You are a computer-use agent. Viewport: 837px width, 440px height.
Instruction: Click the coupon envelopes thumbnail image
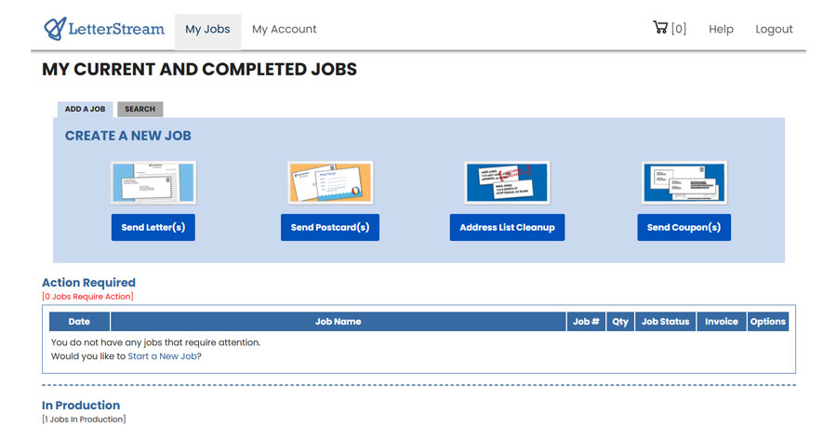[684, 182]
